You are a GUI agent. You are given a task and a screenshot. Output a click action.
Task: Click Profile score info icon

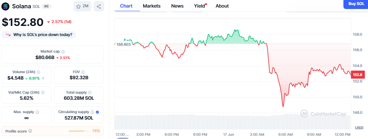(x=30, y=131)
